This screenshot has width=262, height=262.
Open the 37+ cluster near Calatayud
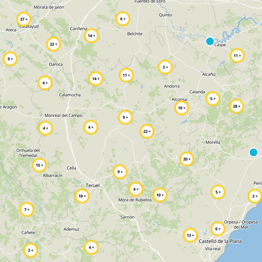[x=24, y=19]
